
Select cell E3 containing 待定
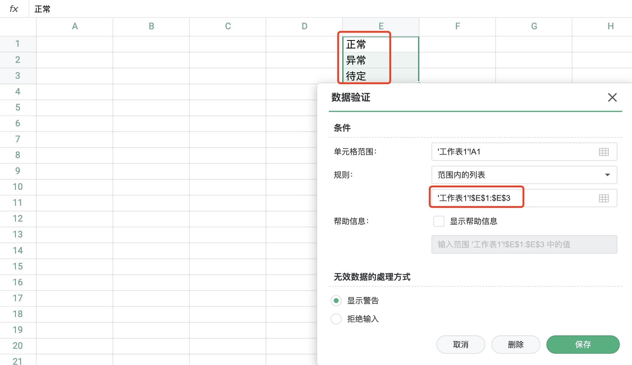[x=380, y=76]
